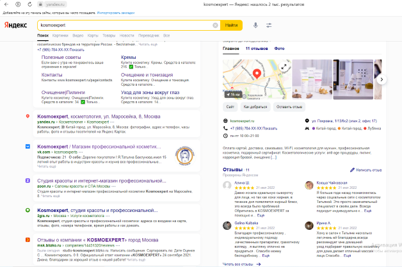The width and height of the screenshot is (402, 267).
Task: Open Студия красоты и интернет-магазин zoon result
Action: point(102,181)
